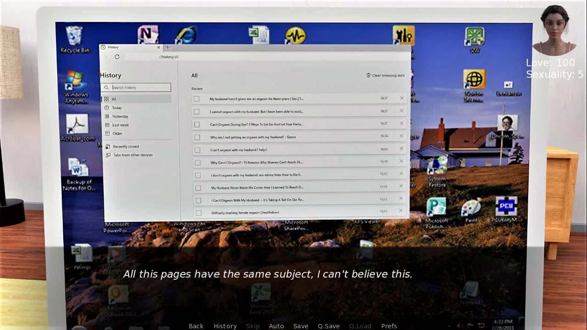Open Microsoft Publisher desktop icon

(436, 213)
